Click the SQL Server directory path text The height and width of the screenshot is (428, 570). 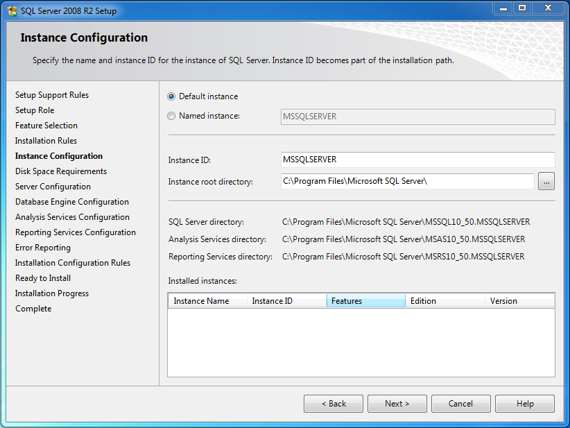pos(406,222)
